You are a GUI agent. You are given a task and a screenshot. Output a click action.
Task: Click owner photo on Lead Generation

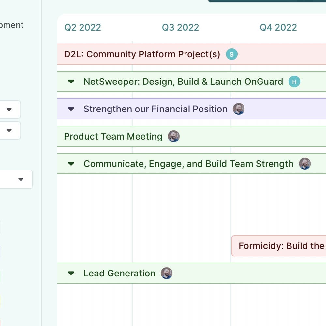[167, 273]
